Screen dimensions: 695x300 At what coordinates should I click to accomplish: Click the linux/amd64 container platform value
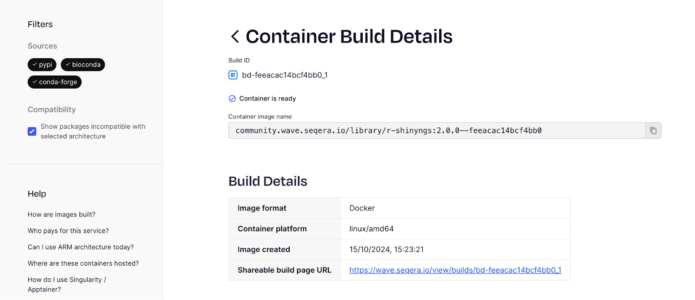(371, 229)
